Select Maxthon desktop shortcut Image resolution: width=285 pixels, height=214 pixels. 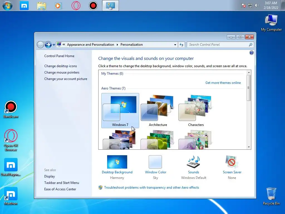pyautogui.click(x=11, y=196)
